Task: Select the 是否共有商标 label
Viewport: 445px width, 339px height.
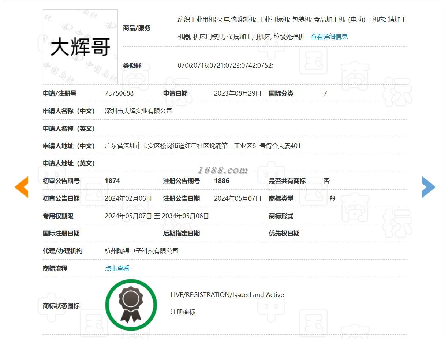Action: (287, 181)
